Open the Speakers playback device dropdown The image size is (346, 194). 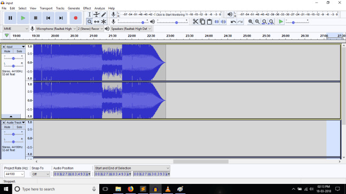131,29
